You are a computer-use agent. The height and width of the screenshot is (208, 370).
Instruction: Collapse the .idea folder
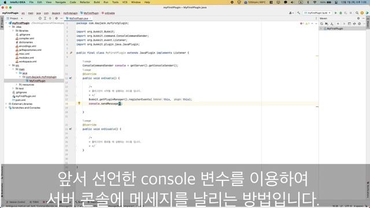(10, 27)
